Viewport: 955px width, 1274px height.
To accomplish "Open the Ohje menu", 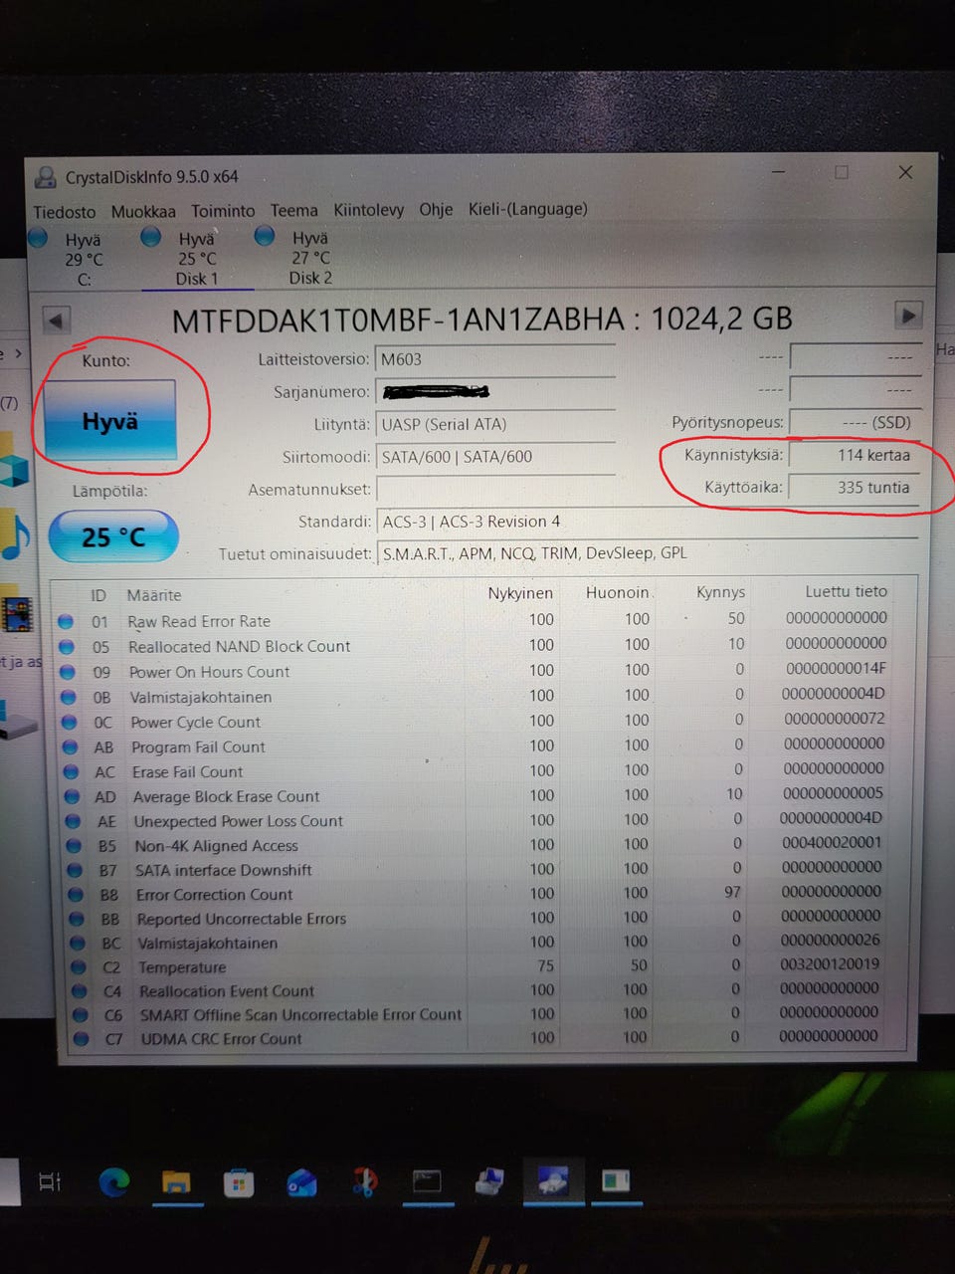I will coord(436,209).
